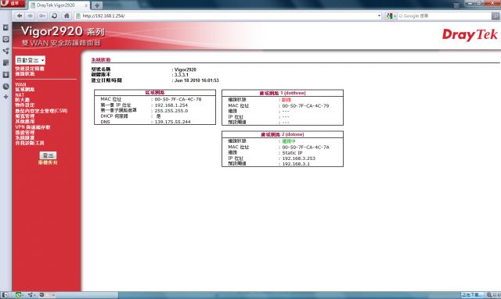Click the WAN 2 (dotone) table header

[283, 134]
